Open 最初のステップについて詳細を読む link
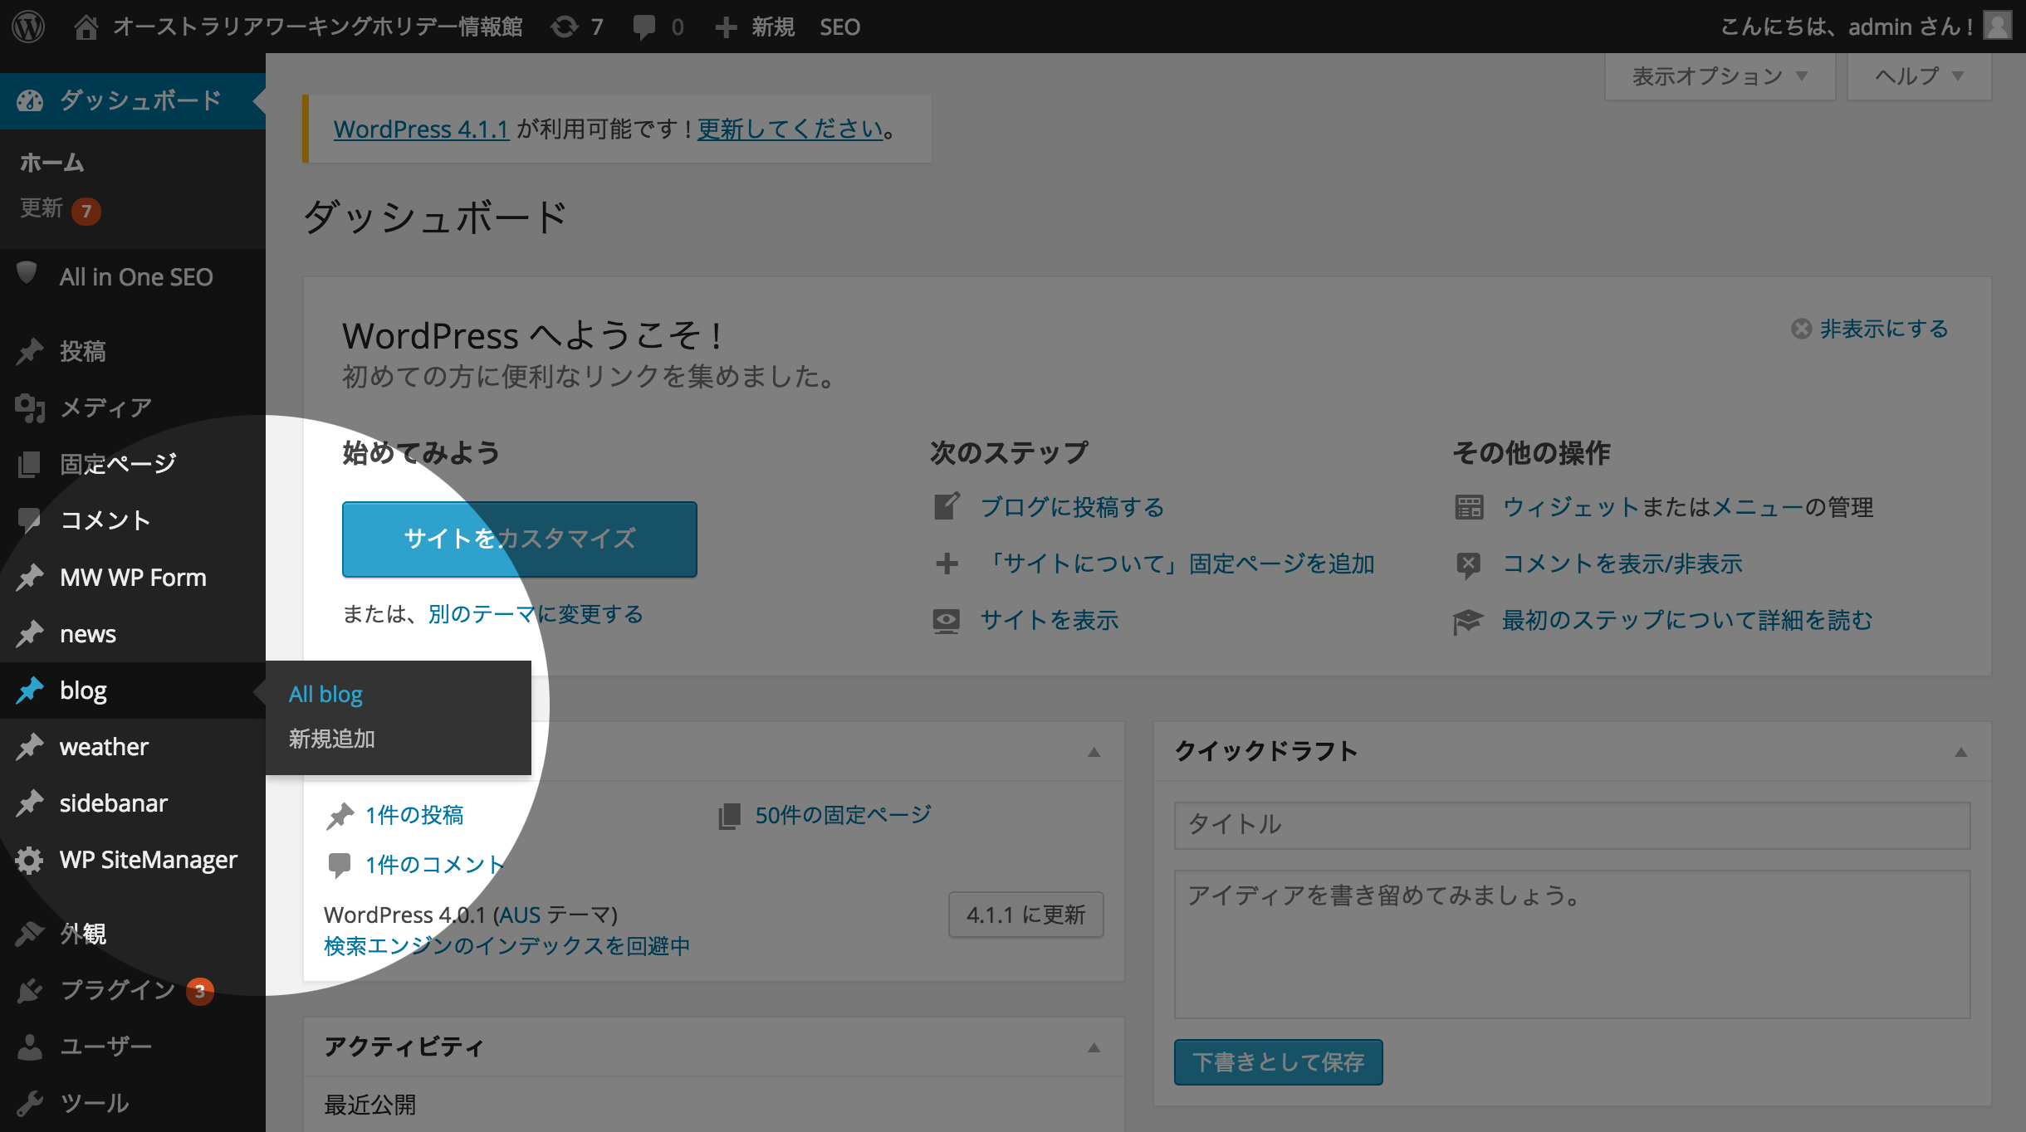 pos(1687,620)
